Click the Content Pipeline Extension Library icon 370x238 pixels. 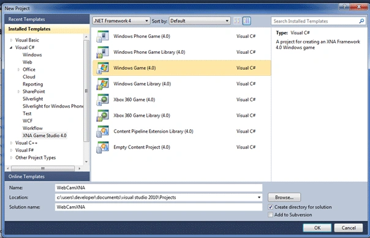pos(103,132)
